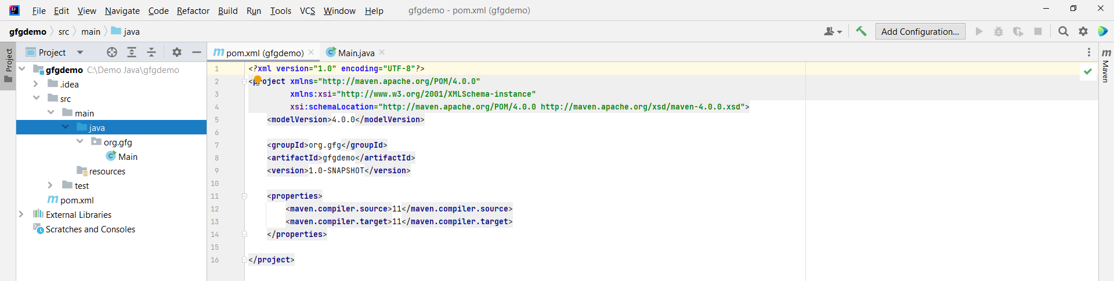Hide the Project tool window
1114x281 pixels.
197,52
